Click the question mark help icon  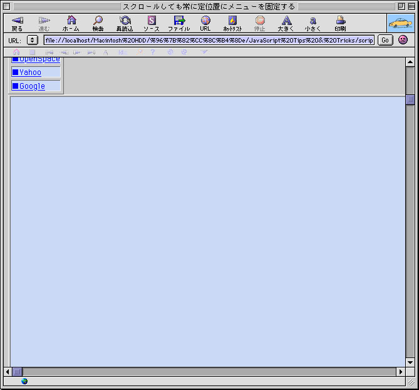click(153, 52)
